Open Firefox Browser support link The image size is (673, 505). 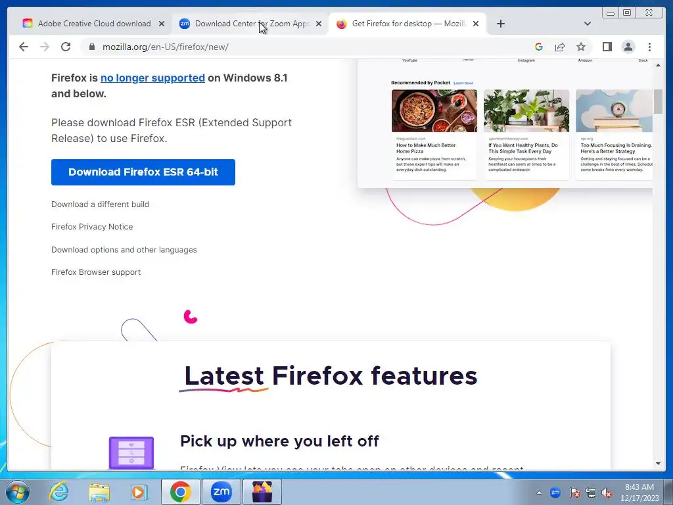point(96,272)
